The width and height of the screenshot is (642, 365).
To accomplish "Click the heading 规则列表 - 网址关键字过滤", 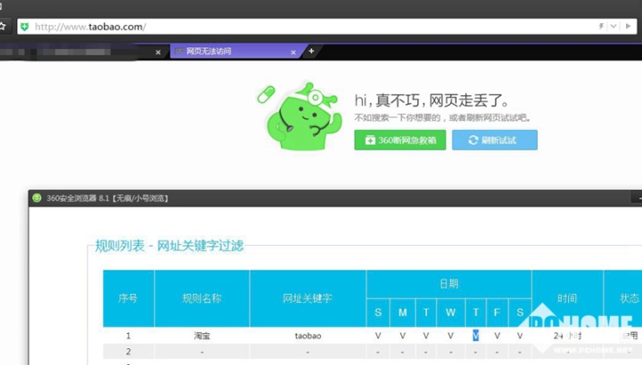I will 169,246.
